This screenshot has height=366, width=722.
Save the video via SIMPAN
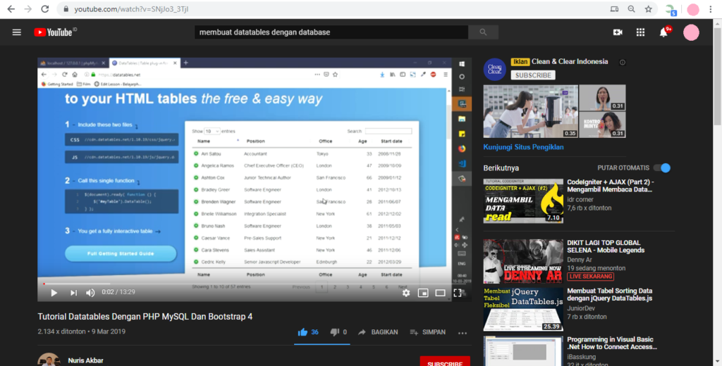(428, 332)
